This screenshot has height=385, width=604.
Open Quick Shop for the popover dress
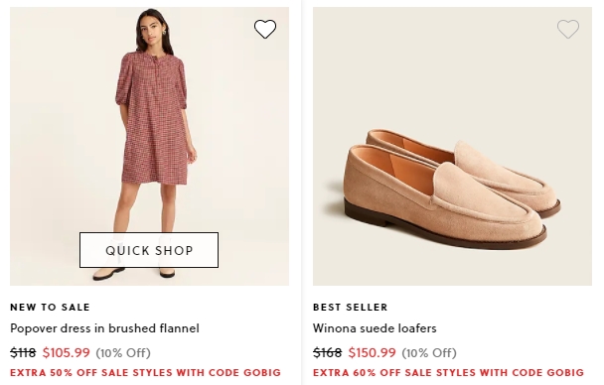[x=149, y=250]
